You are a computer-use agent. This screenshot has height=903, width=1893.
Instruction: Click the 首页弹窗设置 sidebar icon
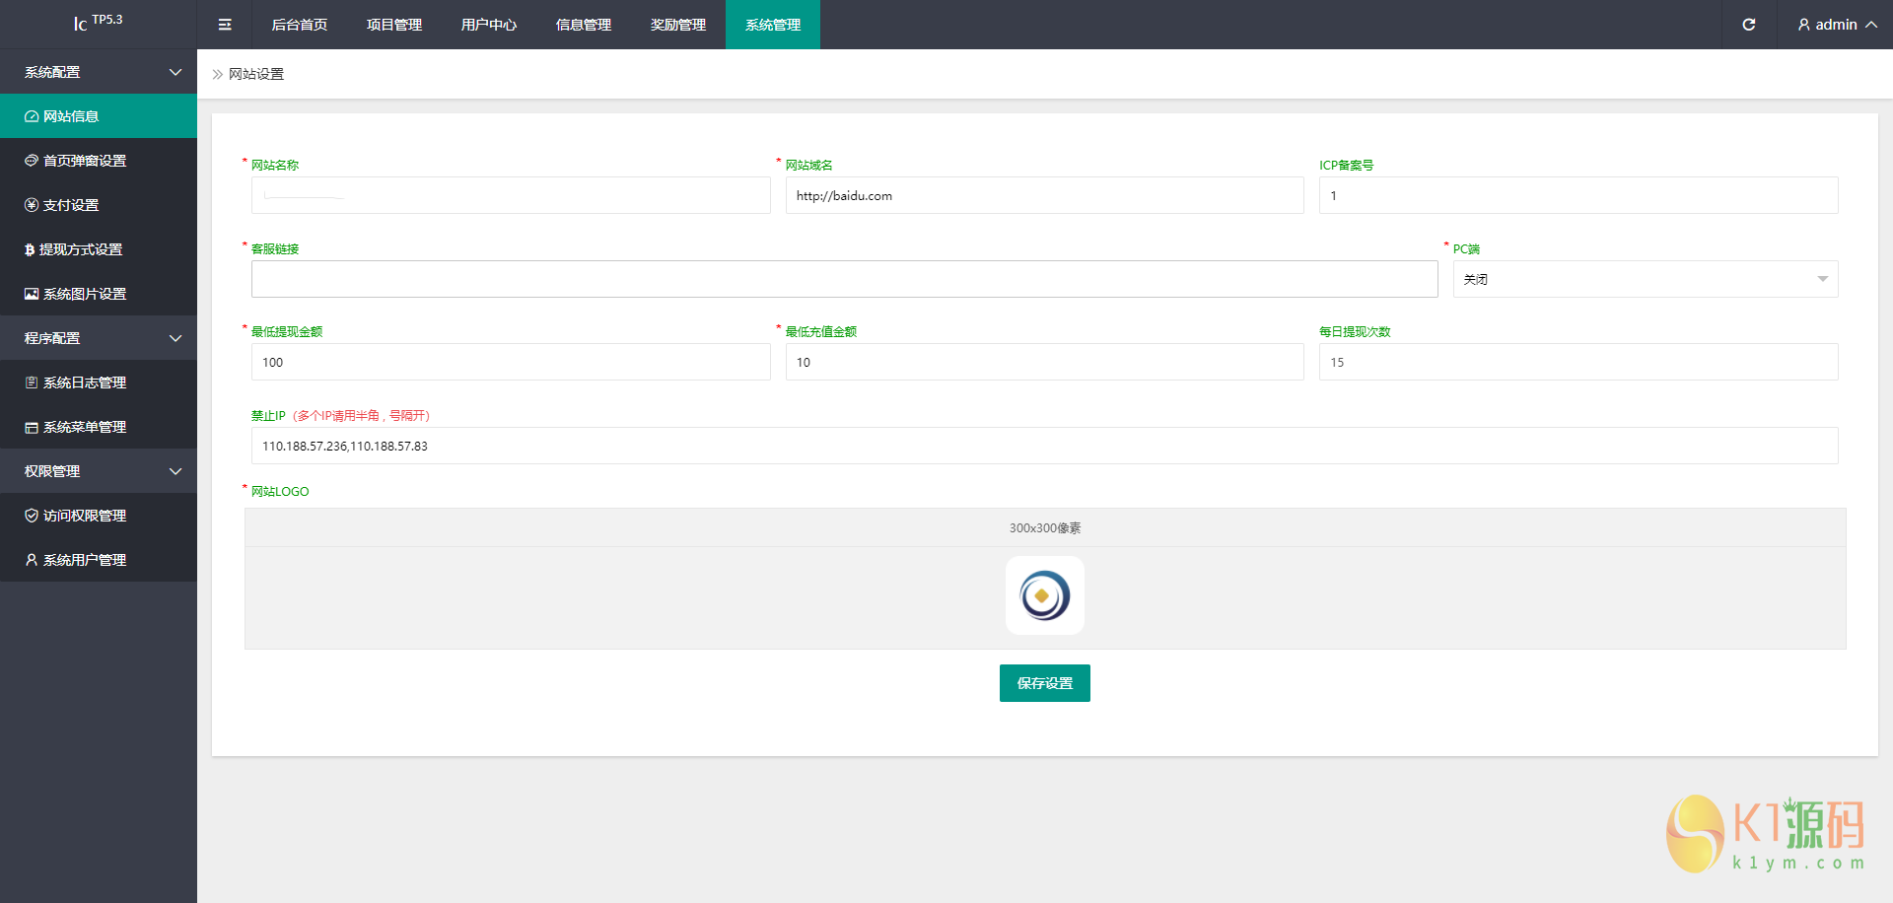pos(32,161)
